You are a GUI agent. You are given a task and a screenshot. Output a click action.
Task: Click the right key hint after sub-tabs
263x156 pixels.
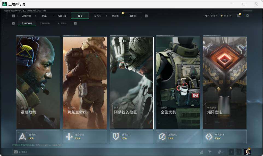(x=75, y=23)
